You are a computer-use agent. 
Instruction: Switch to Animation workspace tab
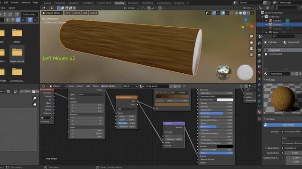point(133,3)
